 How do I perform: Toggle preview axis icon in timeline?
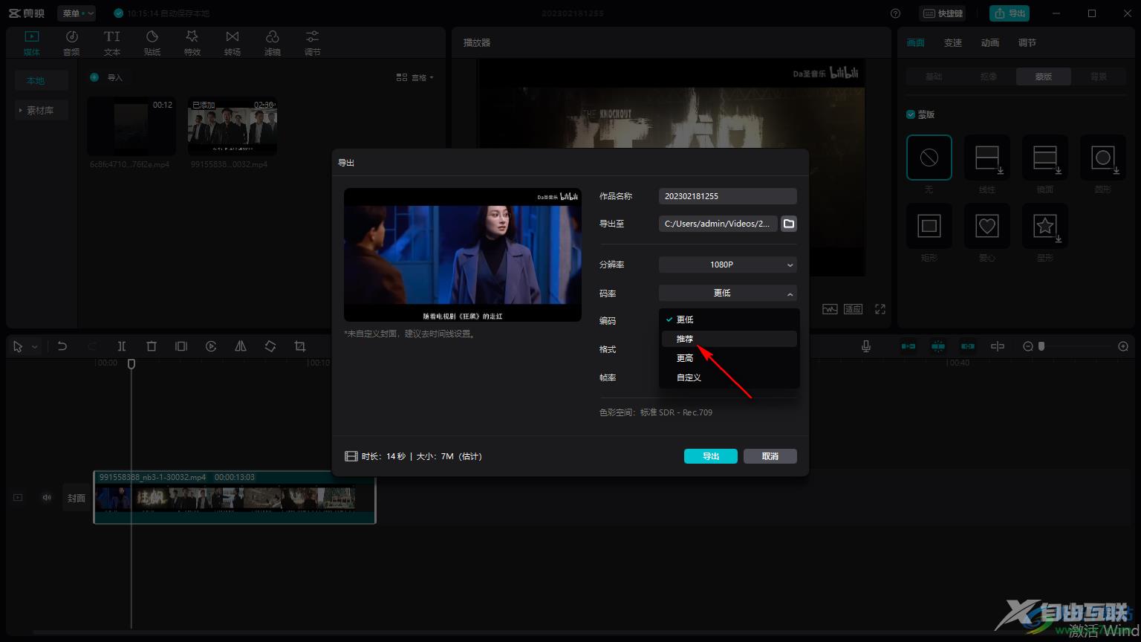tap(998, 346)
